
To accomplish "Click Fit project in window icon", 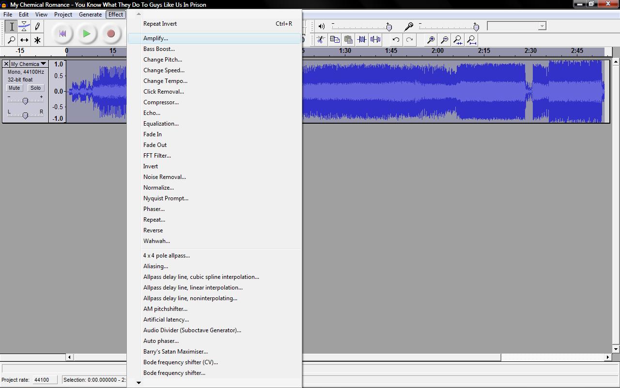I will click(x=471, y=40).
